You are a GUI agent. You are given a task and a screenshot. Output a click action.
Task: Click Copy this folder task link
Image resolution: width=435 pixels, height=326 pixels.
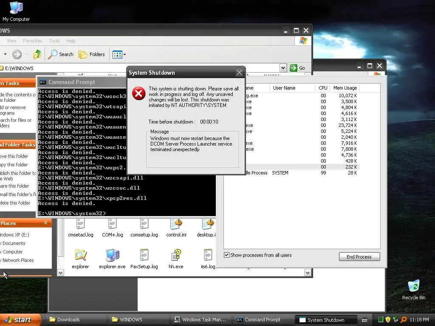(x=14, y=165)
